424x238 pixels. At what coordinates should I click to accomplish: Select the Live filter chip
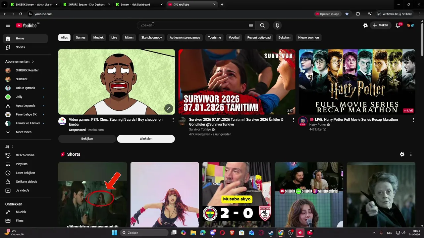(x=114, y=37)
